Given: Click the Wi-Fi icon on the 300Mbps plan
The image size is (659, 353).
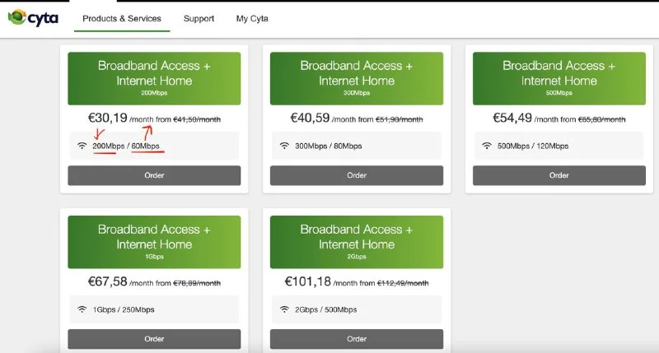Looking at the screenshot, I should tap(284, 146).
